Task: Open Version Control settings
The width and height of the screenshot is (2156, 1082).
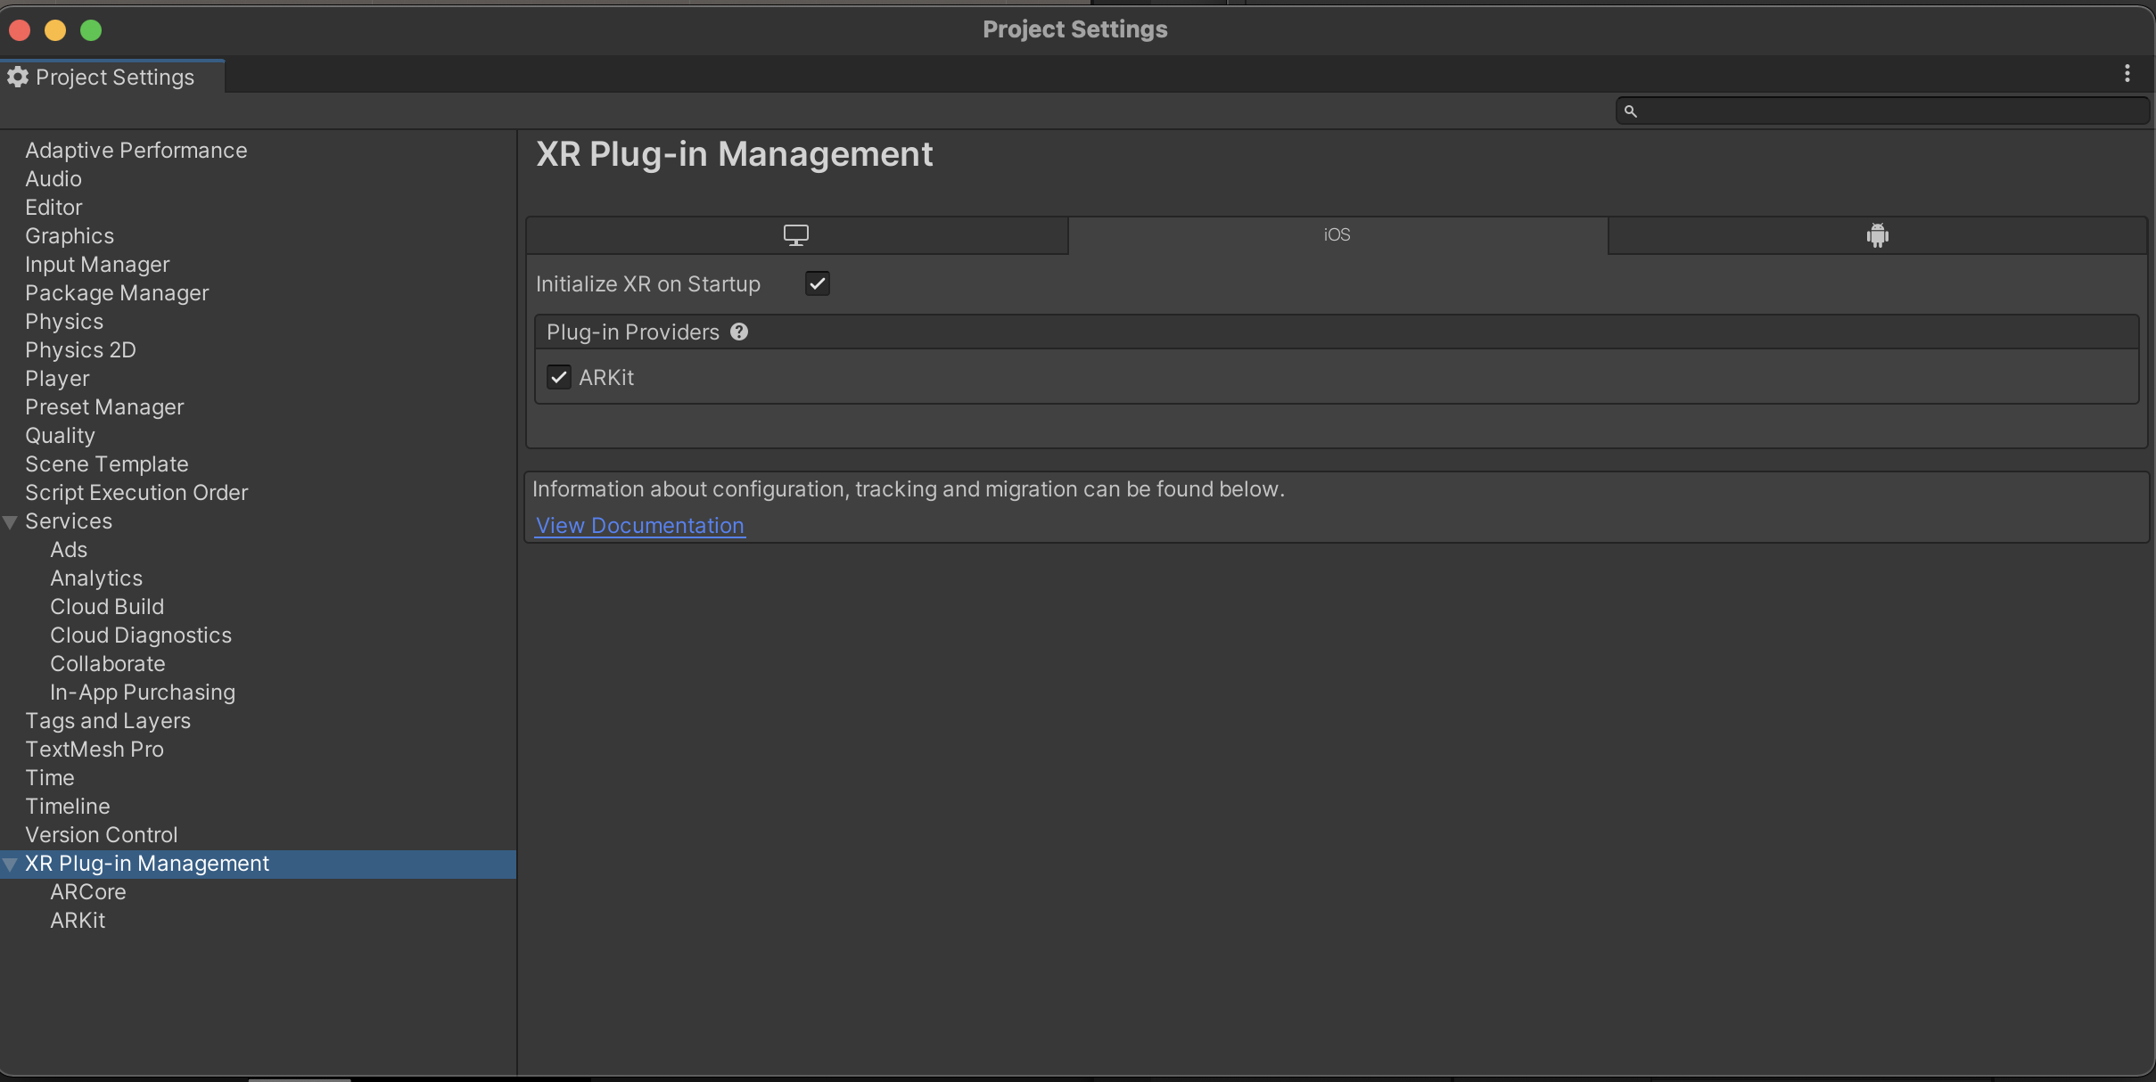Action: point(102,835)
